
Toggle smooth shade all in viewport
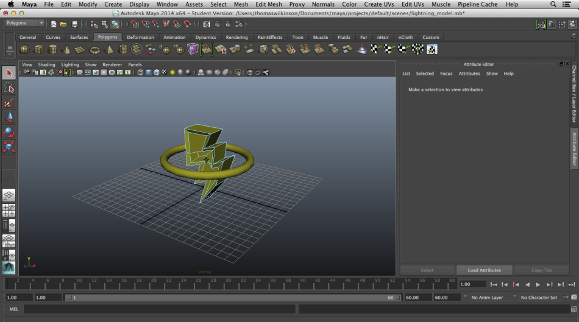click(149, 72)
